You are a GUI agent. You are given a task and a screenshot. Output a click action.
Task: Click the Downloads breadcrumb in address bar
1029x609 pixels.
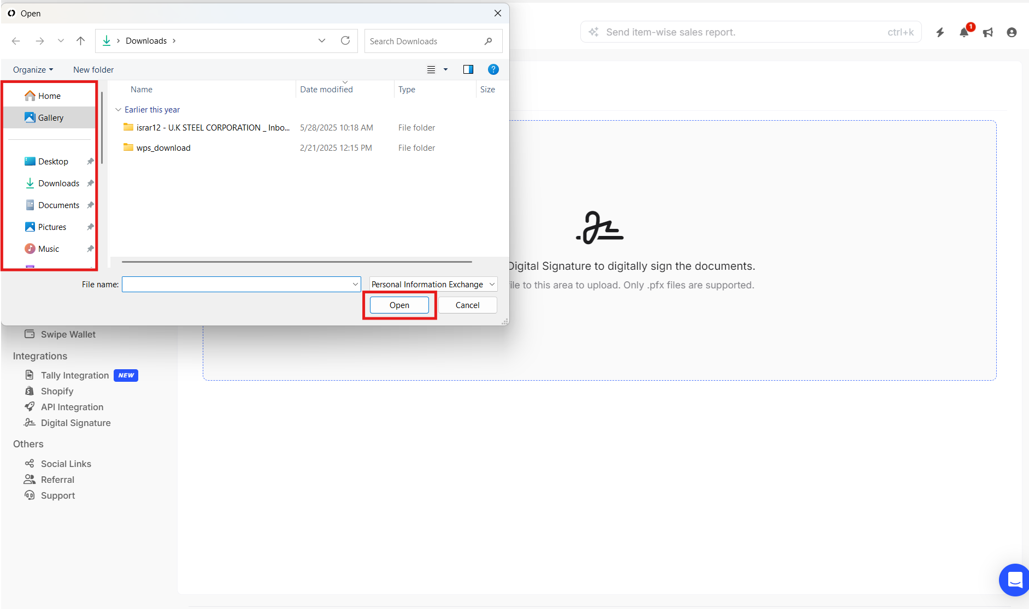[x=146, y=41]
